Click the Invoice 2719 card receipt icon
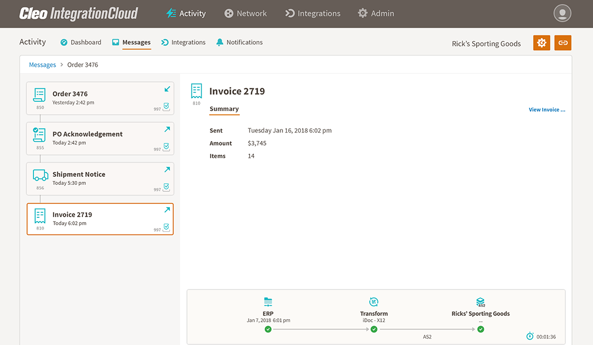This screenshot has width=593, height=345. point(40,216)
